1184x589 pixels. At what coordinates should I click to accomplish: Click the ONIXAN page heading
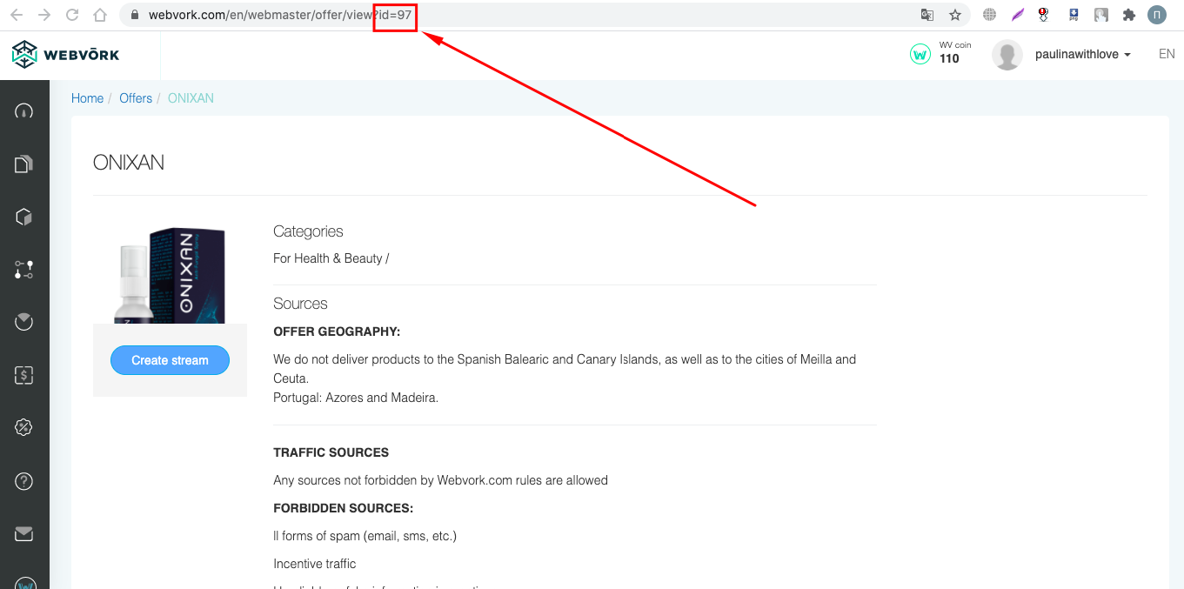pyautogui.click(x=129, y=163)
